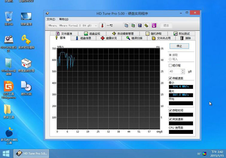Open the Folder Usage tab

(161, 38)
